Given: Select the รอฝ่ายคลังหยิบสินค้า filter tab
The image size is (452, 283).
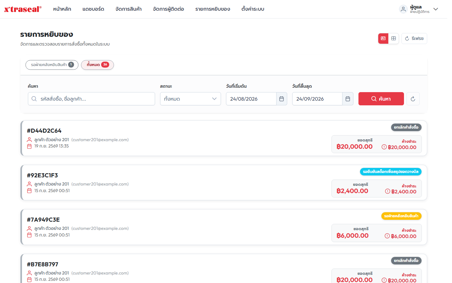Looking at the screenshot, I should (52, 65).
